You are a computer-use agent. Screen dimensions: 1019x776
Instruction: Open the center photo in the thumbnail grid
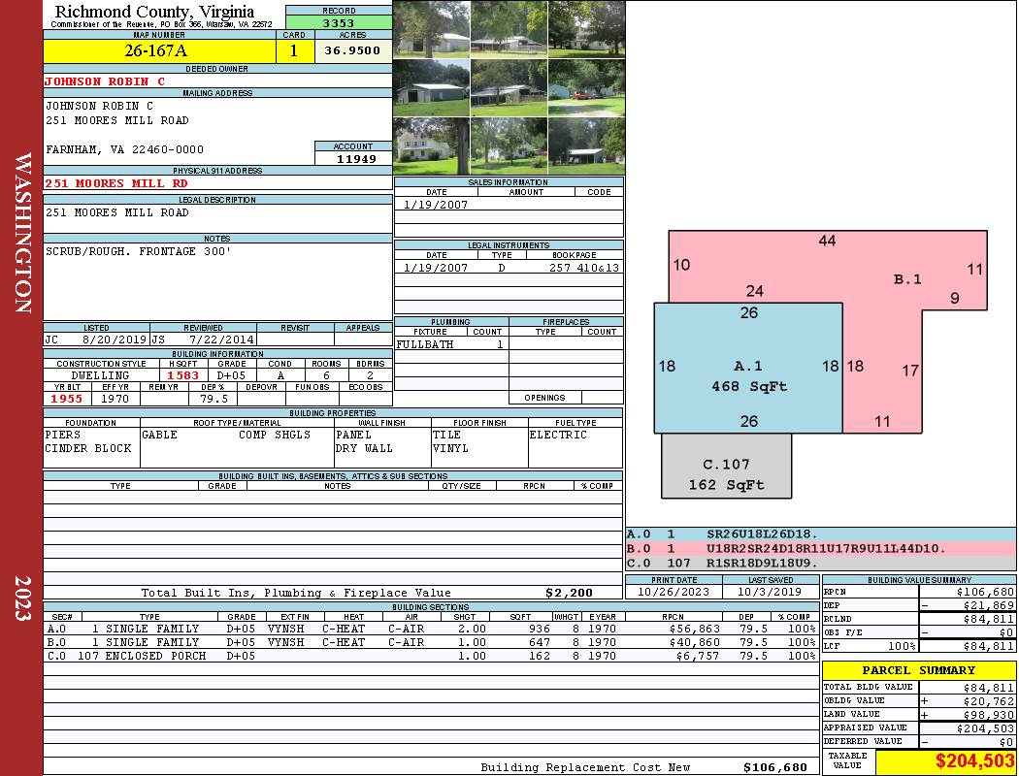509,87
